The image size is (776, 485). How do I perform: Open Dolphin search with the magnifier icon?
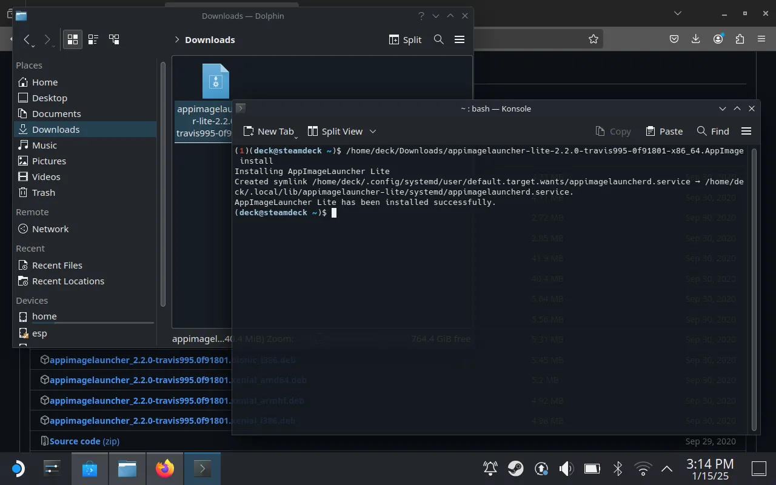(x=439, y=39)
